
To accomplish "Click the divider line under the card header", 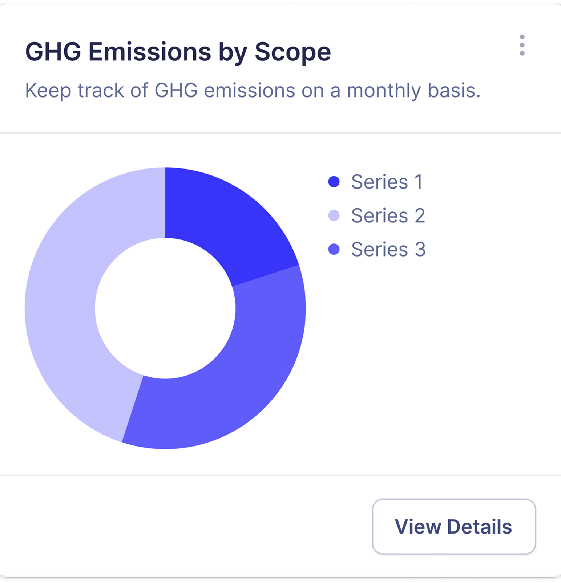I will (280, 133).
